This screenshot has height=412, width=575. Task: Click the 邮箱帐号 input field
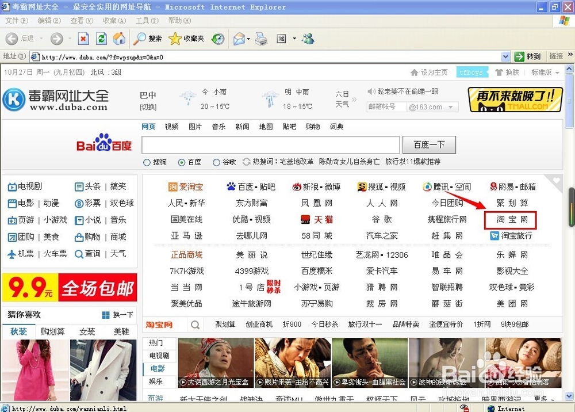click(386, 107)
